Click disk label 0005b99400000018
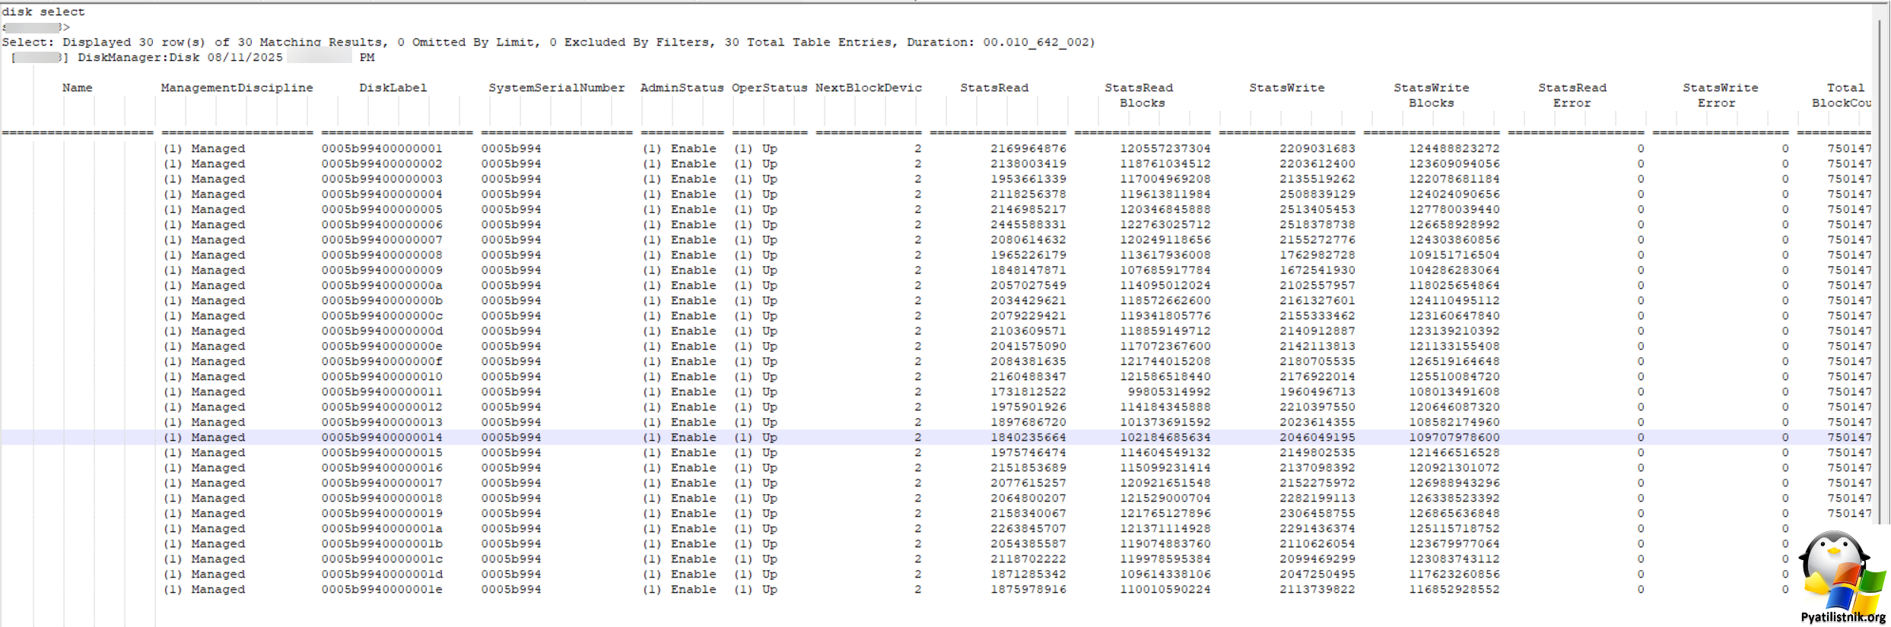The image size is (1891, 627). point(382,499)
